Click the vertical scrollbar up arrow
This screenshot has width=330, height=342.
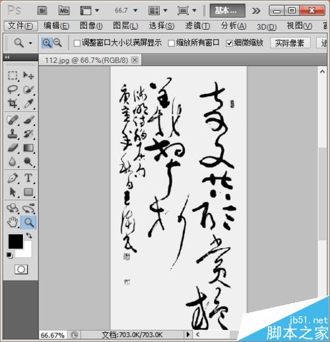322,71
